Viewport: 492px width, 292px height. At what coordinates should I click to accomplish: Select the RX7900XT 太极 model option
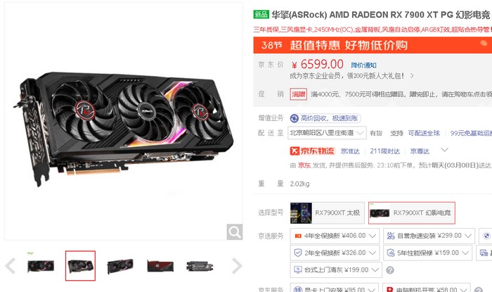click(x=328, y=213)
